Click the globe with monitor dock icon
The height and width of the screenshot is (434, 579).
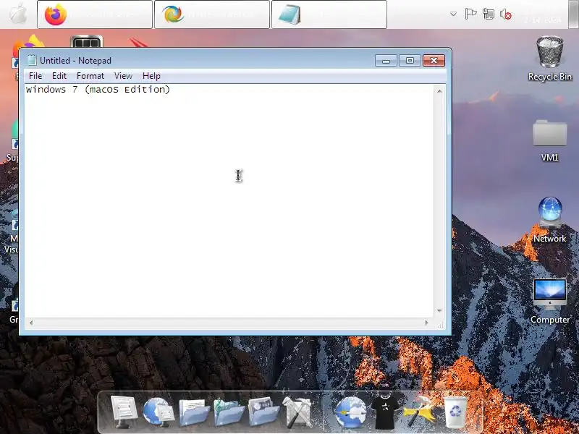159,412
